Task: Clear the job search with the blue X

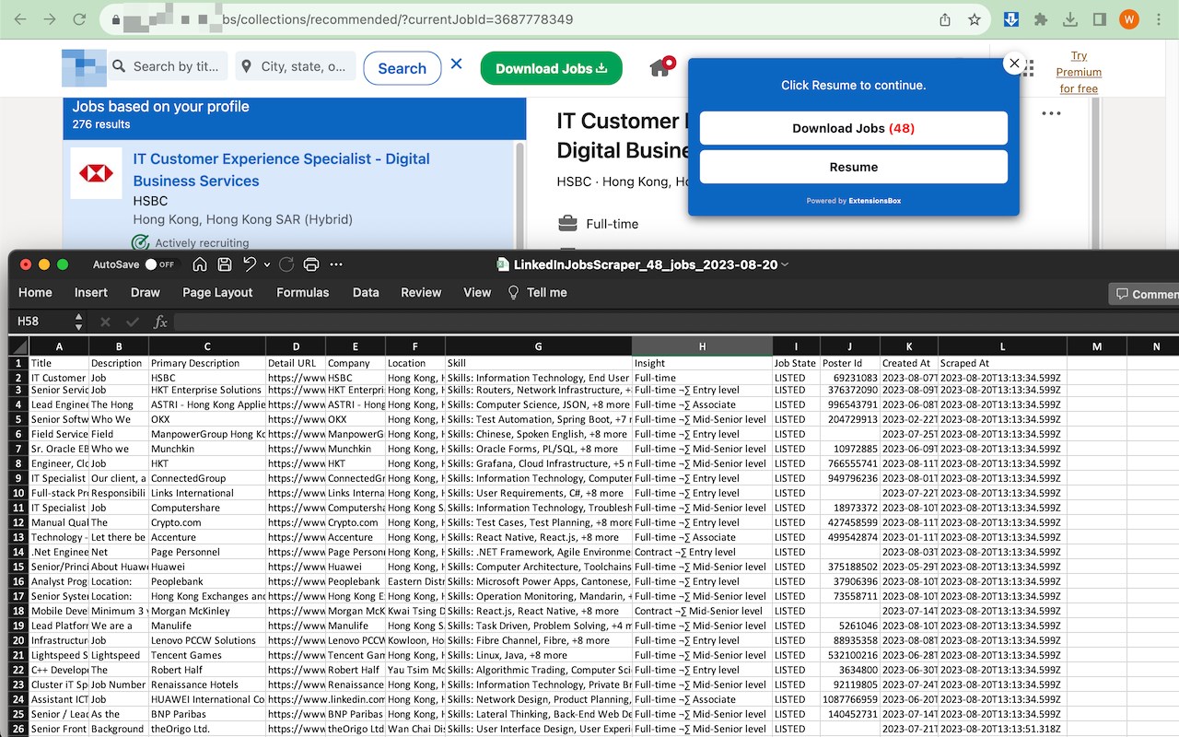Action: 457,65
